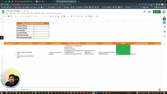
Task: Open the Edit menu
Action: (x=10, y=13)
